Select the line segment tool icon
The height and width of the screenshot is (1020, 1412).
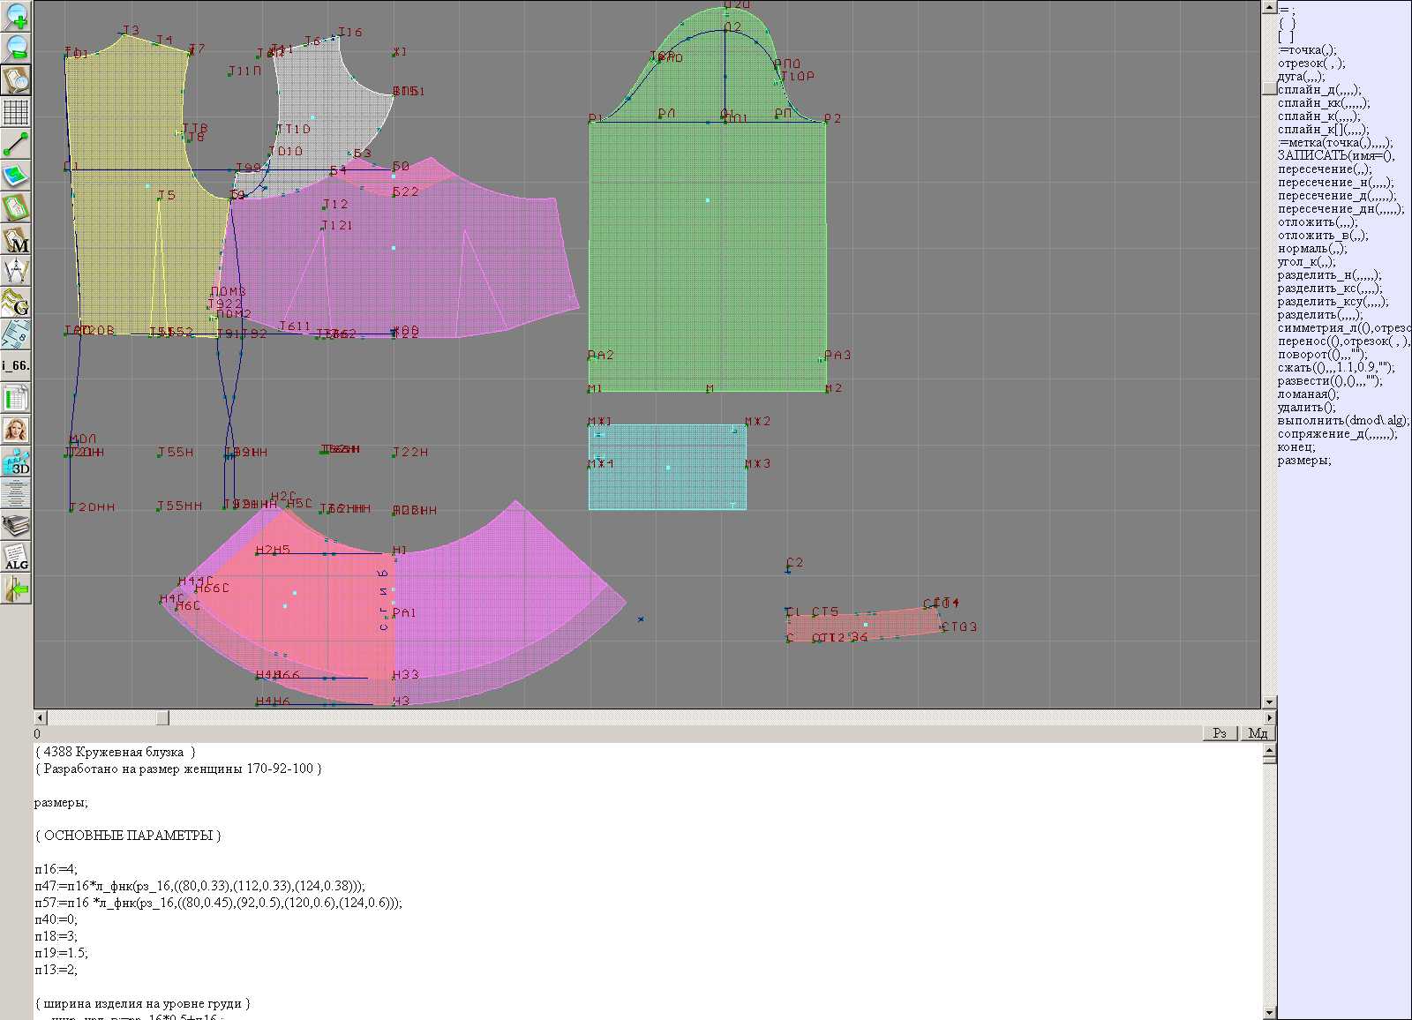coord(16,144)
